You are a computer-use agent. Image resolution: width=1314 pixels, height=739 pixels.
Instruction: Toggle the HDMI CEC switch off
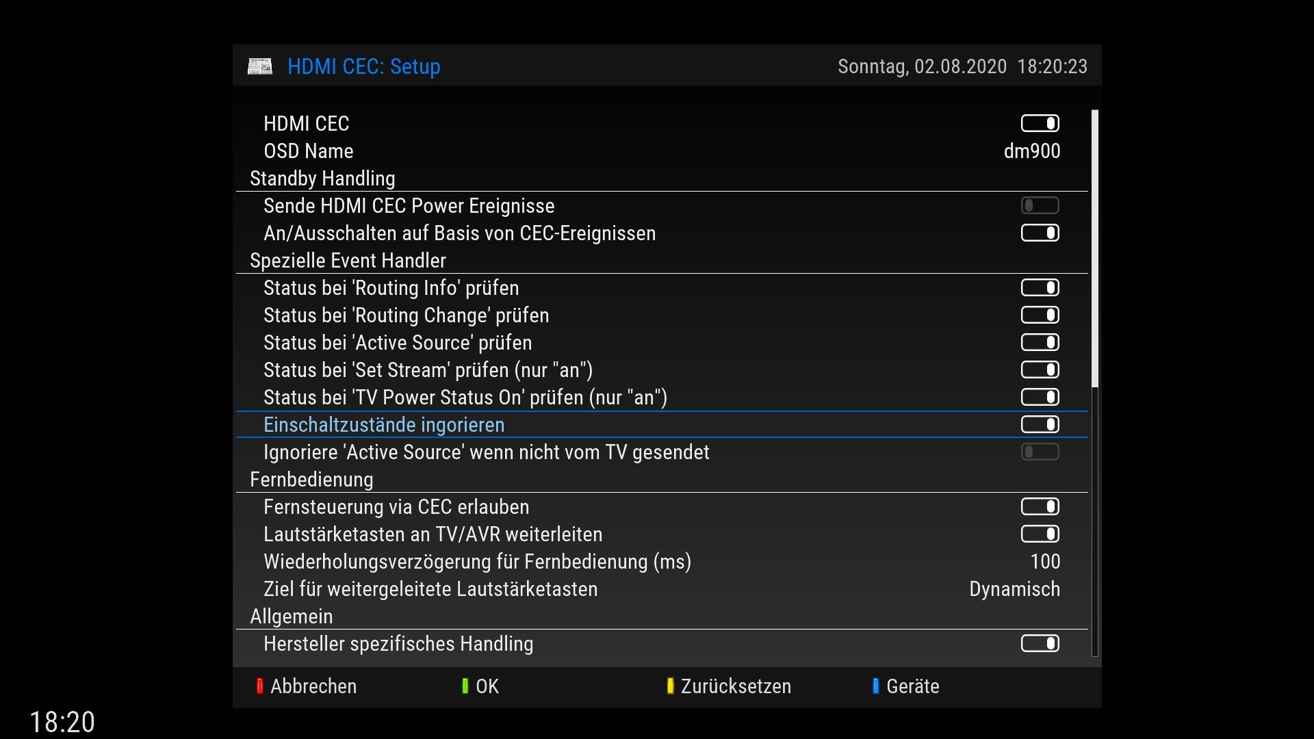(x=1040, y=123)
